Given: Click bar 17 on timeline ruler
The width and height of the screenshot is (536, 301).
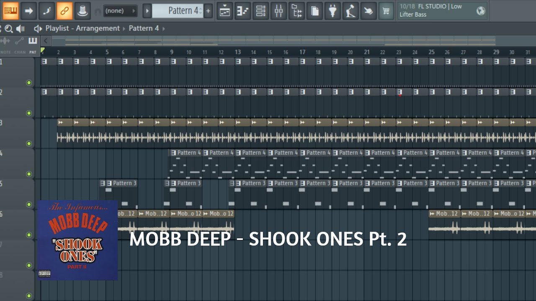Looking at the screenshot, I should pyautogui.click(x=302, y=52).
